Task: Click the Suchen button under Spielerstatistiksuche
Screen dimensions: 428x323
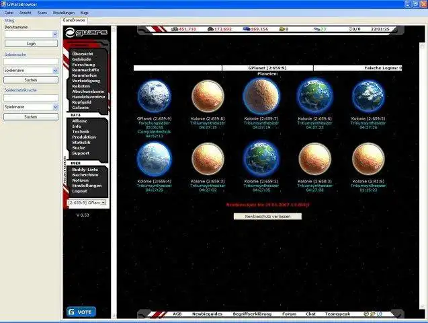Action: tap(31, 116)
